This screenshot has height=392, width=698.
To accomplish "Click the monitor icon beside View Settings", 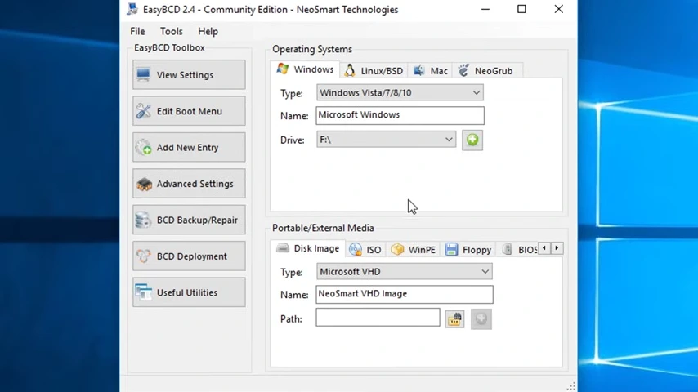I will pyautogui.click(x=143, y=75).
